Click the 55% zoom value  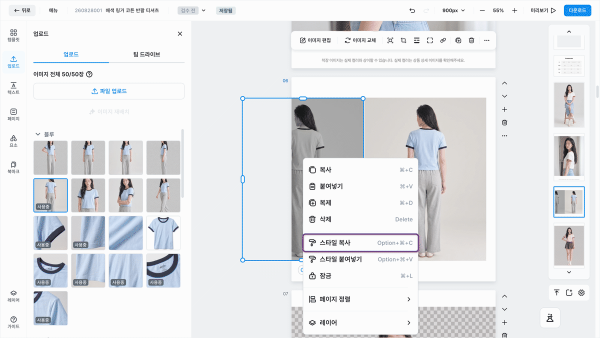[x=498, y=10]
